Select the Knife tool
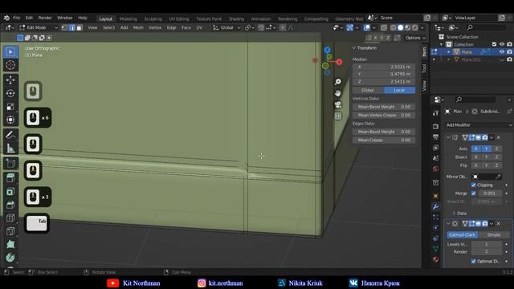This screenshot has width=514, height=289. [10, 231]
